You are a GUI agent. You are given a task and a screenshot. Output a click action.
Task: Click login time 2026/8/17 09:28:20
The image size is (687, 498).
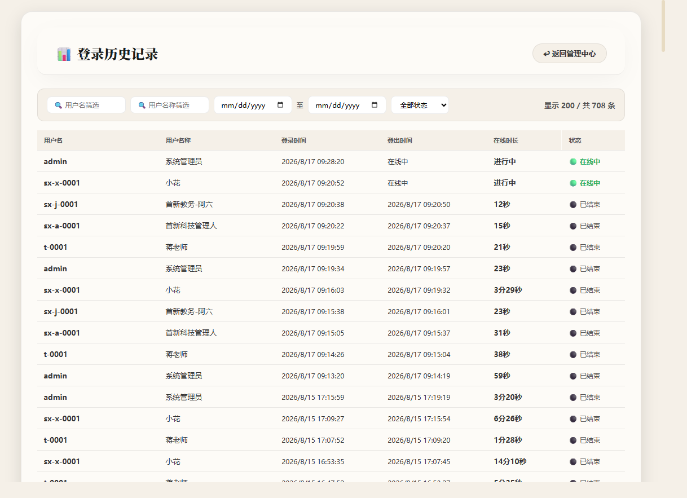(313, 162)
